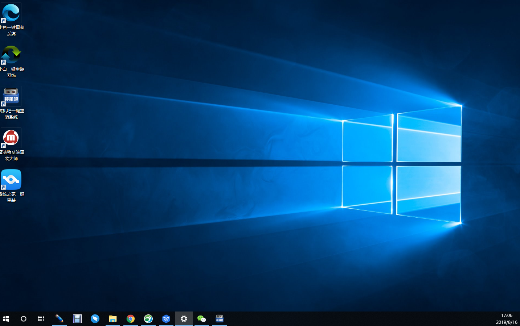The image size is (520, 326).
Task: Switch to the Settings gear in taskbar
Action: tap(184, 319)
